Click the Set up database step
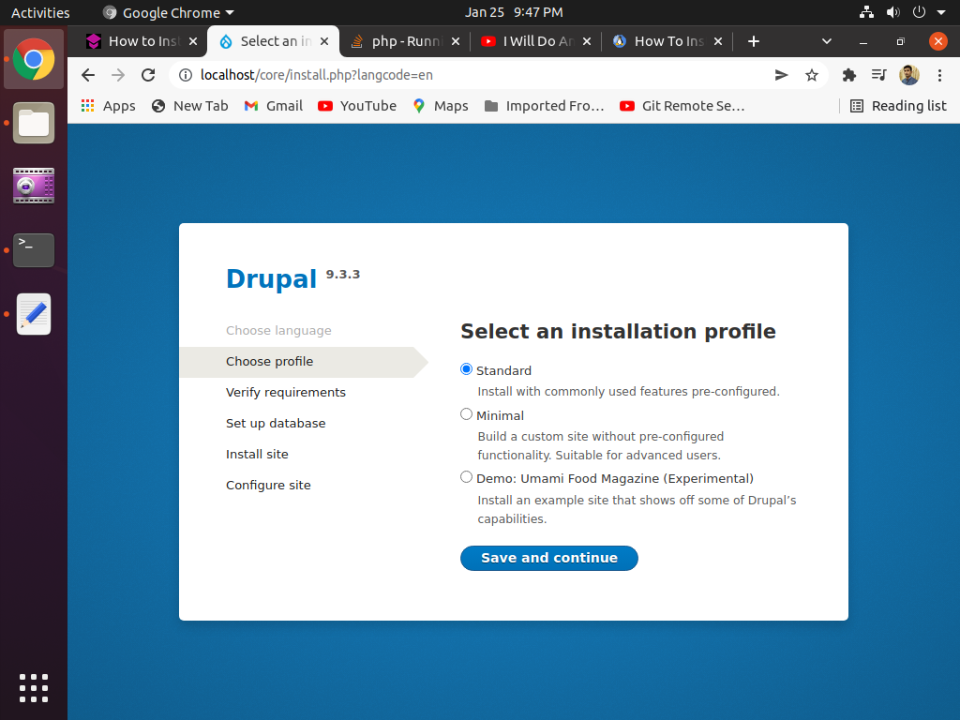Image resolution: width=960 pixels, height=720 pixels. tap(276, 423)
